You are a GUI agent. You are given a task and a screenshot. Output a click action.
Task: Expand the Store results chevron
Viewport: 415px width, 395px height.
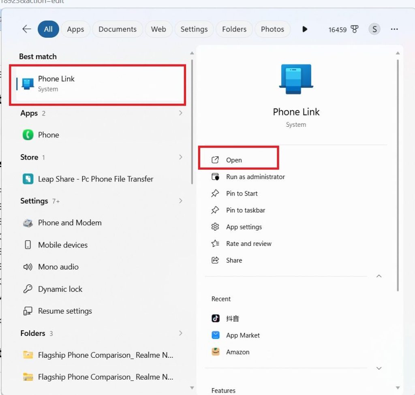[180, 157]
